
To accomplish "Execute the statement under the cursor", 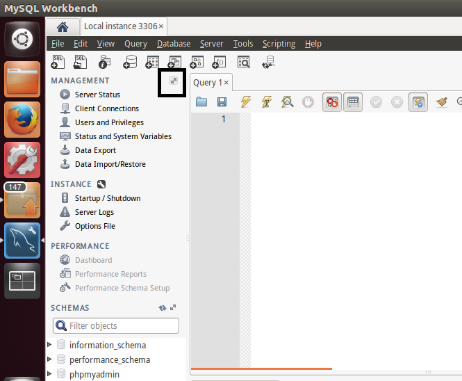I will (x=267, y=102).
